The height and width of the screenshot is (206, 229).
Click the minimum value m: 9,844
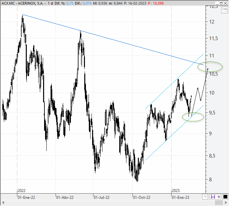(116, 3)
